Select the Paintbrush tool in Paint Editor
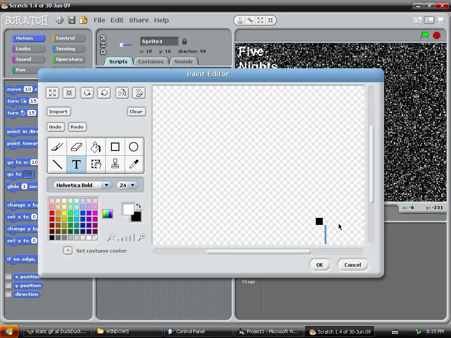This screenshot has height=338, width=451. [57, 147]
